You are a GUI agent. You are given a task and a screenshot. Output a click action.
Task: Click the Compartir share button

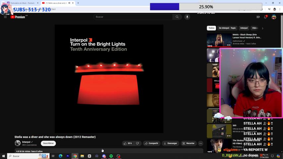point(152,143)
